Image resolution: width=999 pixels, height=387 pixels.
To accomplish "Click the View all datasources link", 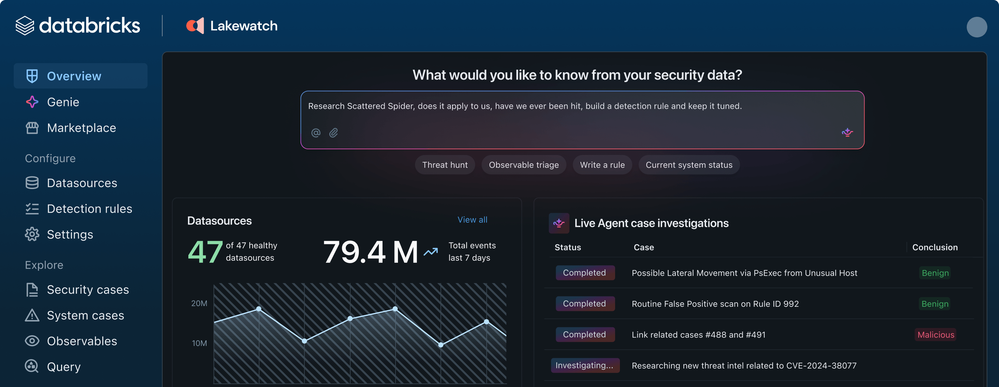I will pos(472,220).
